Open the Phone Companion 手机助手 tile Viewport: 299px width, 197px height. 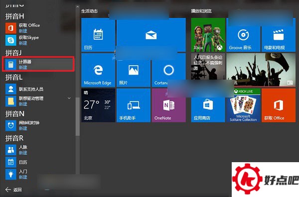[x=134, y=105]
